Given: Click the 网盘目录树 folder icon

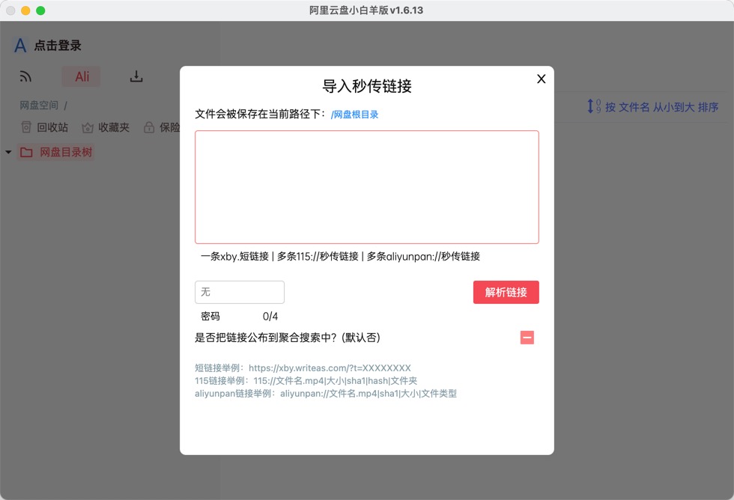Looking at the screenshot, I should (x=27, y=153).
